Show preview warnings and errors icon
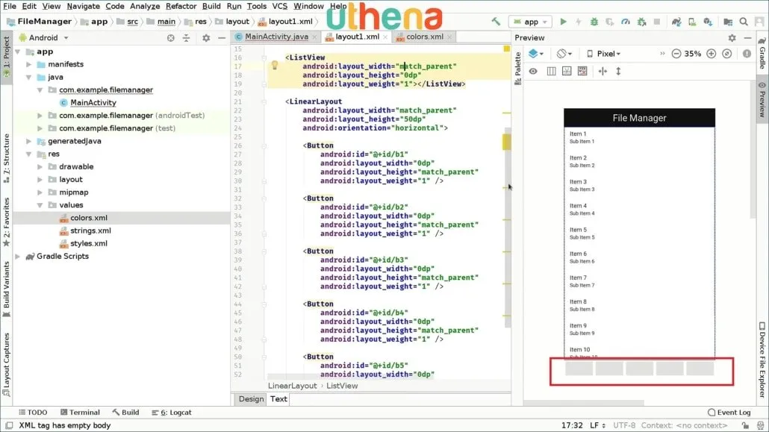Image resolution: width=769 pixels, height=432 pixels. pos(747,54)
